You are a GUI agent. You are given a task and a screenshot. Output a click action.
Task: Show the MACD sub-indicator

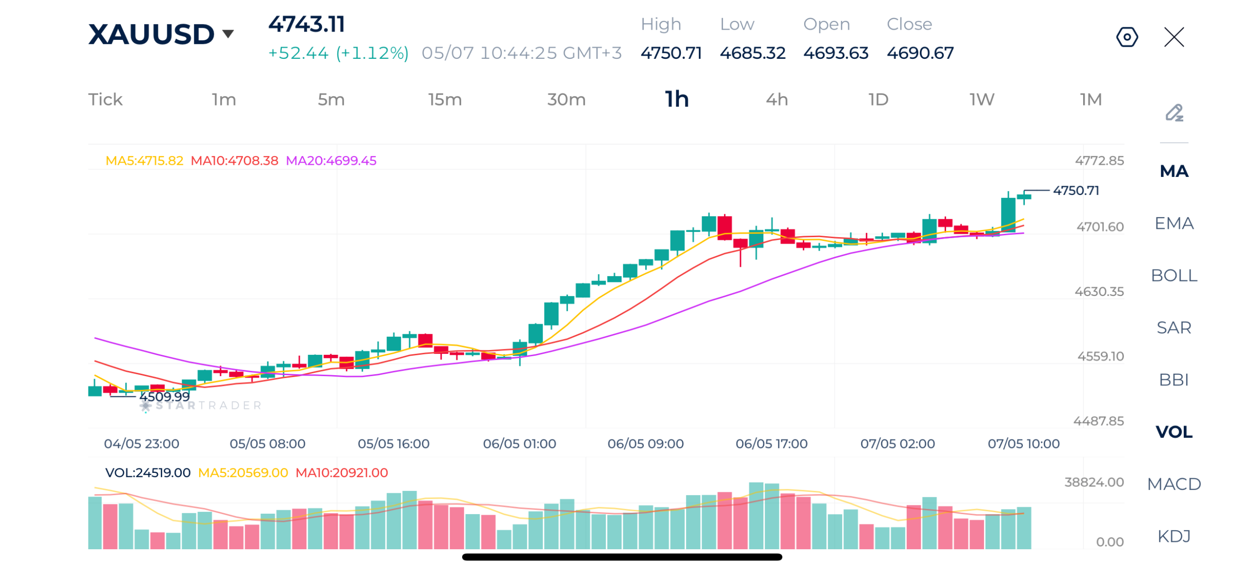(x=1174, y=483)
